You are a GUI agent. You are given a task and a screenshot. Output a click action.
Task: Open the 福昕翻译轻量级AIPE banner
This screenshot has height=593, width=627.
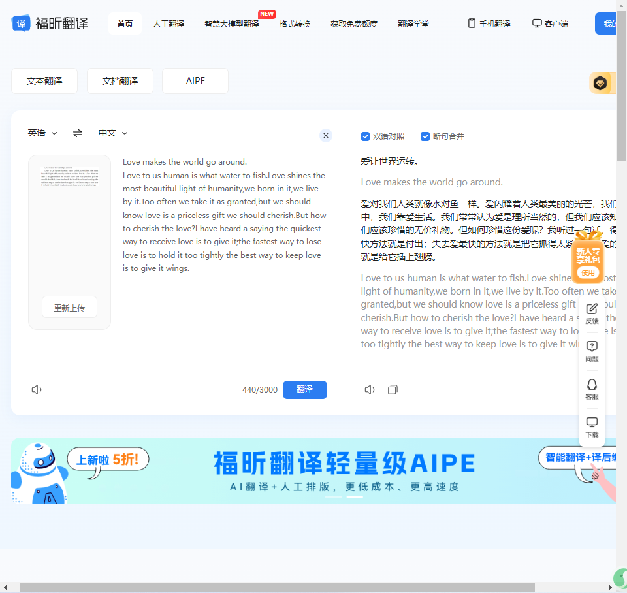coord(313,471)
